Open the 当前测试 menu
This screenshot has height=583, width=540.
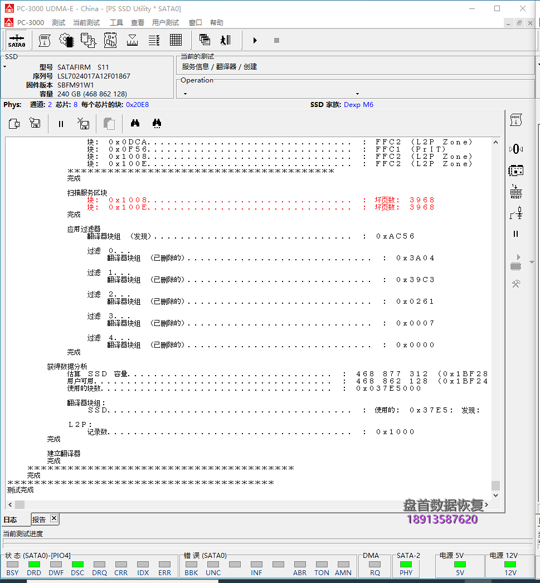click(x=86, y=23)
